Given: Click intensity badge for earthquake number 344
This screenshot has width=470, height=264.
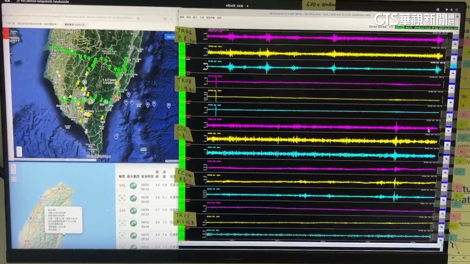Looking at the screenshot, I should (x=133, y=211).
